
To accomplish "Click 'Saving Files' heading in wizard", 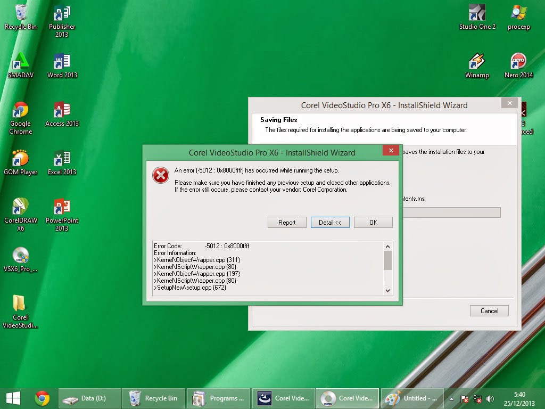I will tap(279, 120).
